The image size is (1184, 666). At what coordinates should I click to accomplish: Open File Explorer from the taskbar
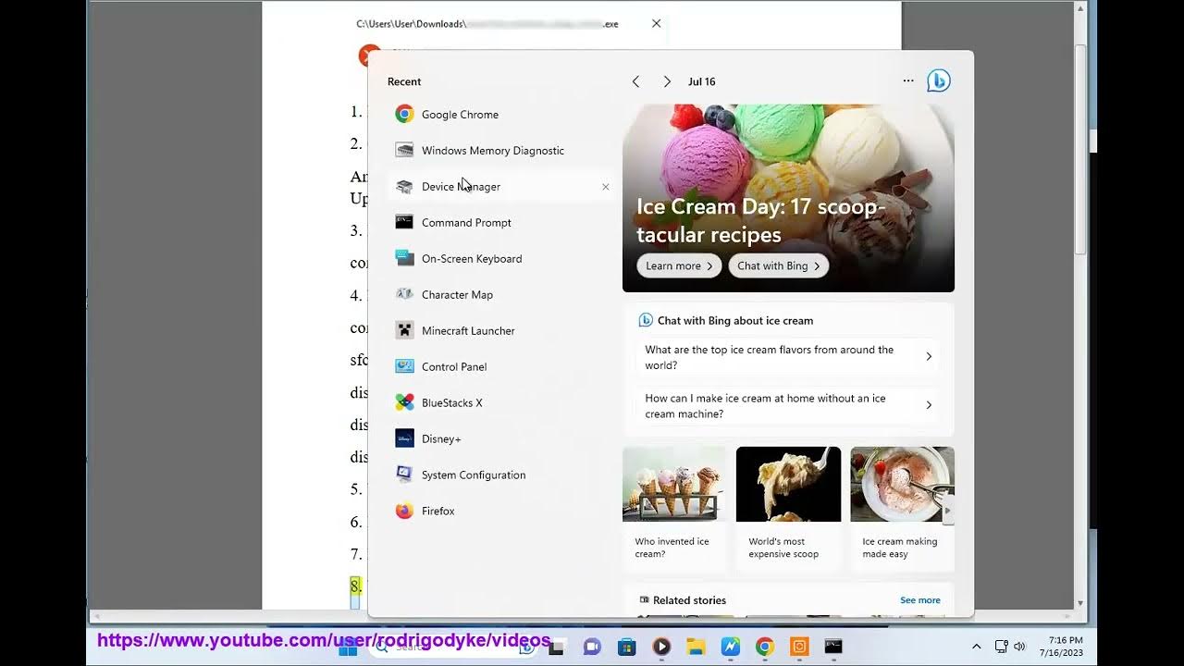tap(696, 647)
